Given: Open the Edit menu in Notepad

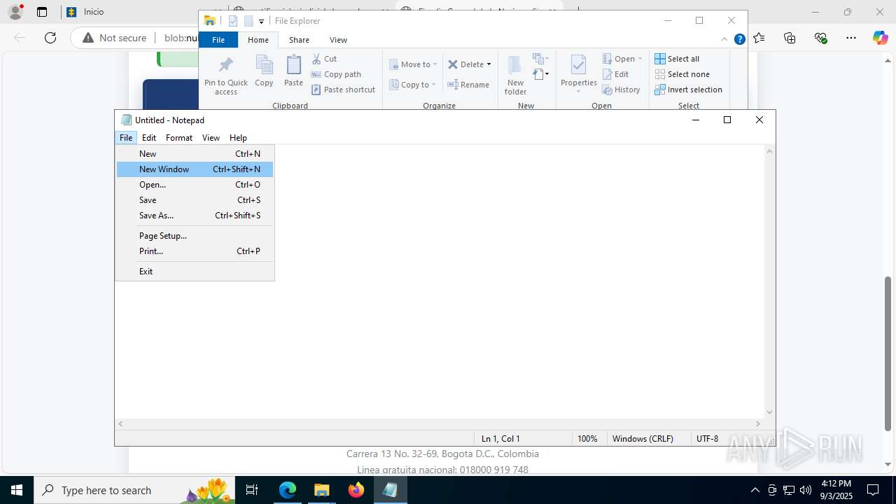Looking at the screenshot, I should (149, 138).
